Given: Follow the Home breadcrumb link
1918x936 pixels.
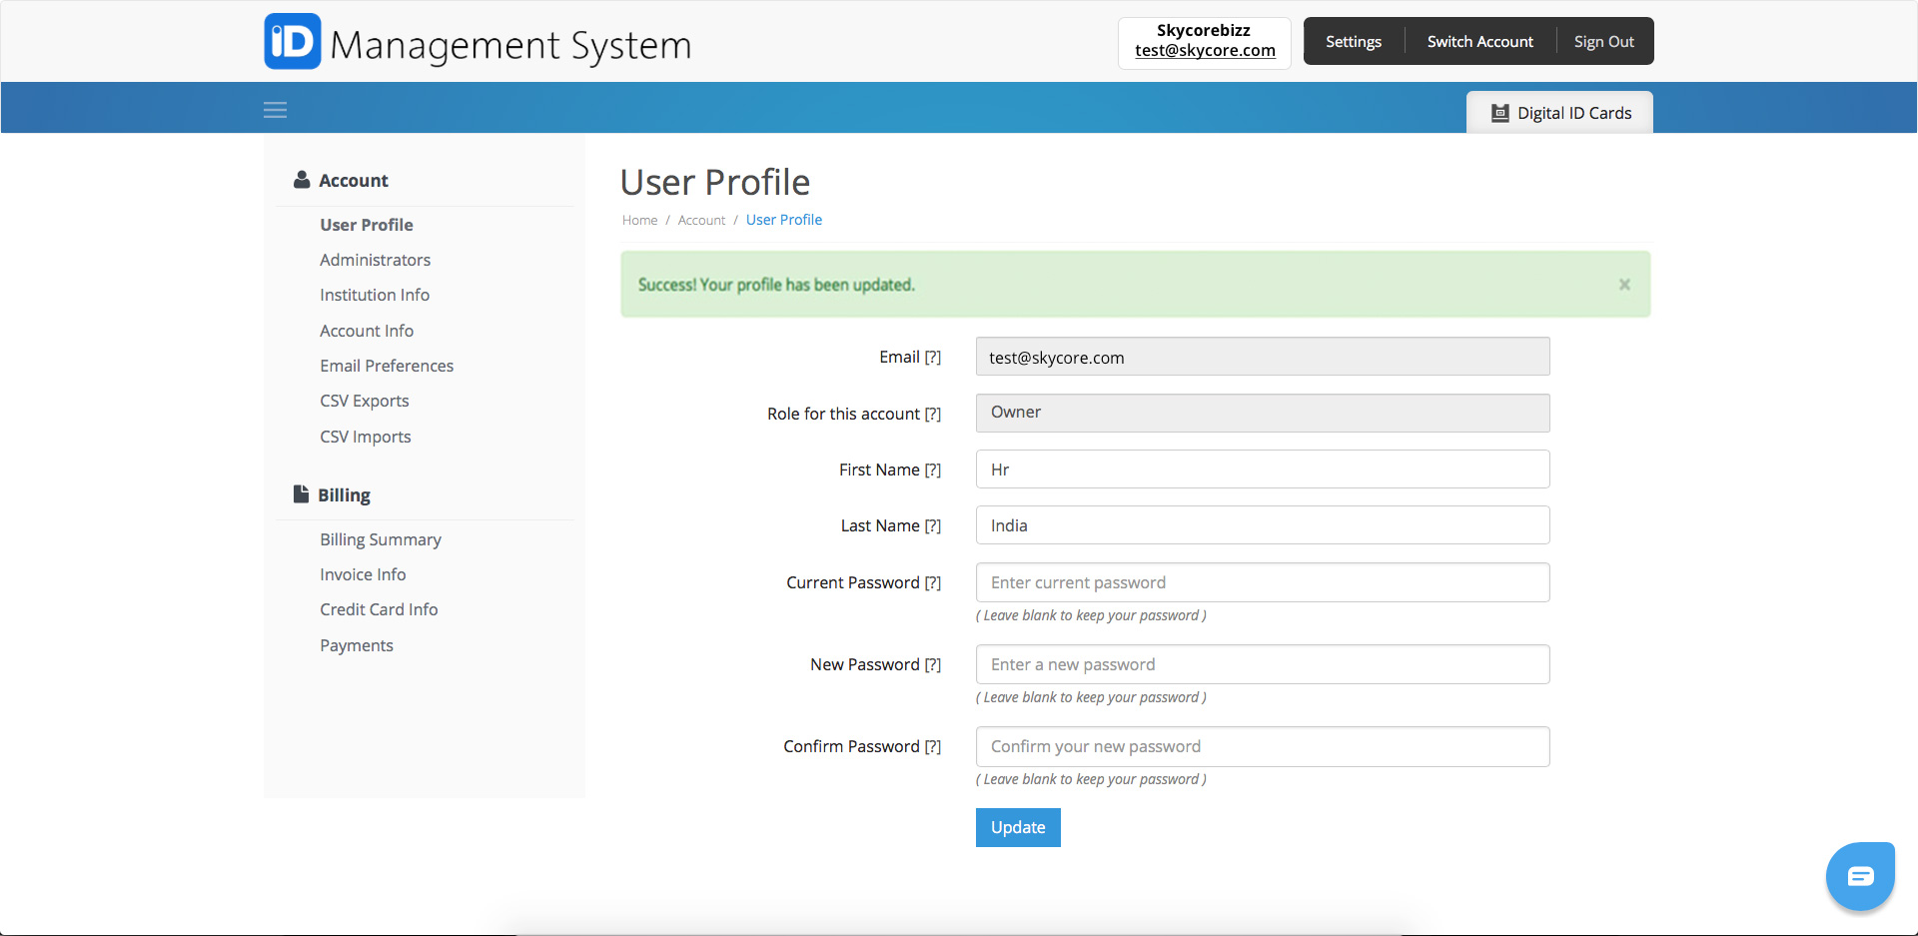Looking at the screenshot, I should tap(639, 220).
